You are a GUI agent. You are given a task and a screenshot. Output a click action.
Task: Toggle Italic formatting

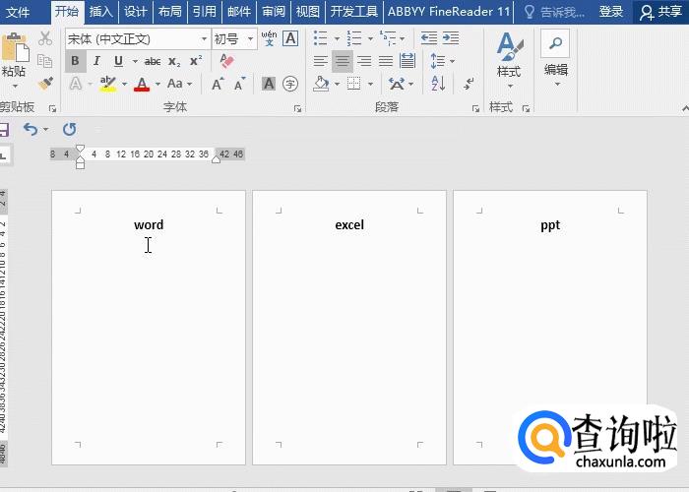pyautogui.click(x=96, y=61)
